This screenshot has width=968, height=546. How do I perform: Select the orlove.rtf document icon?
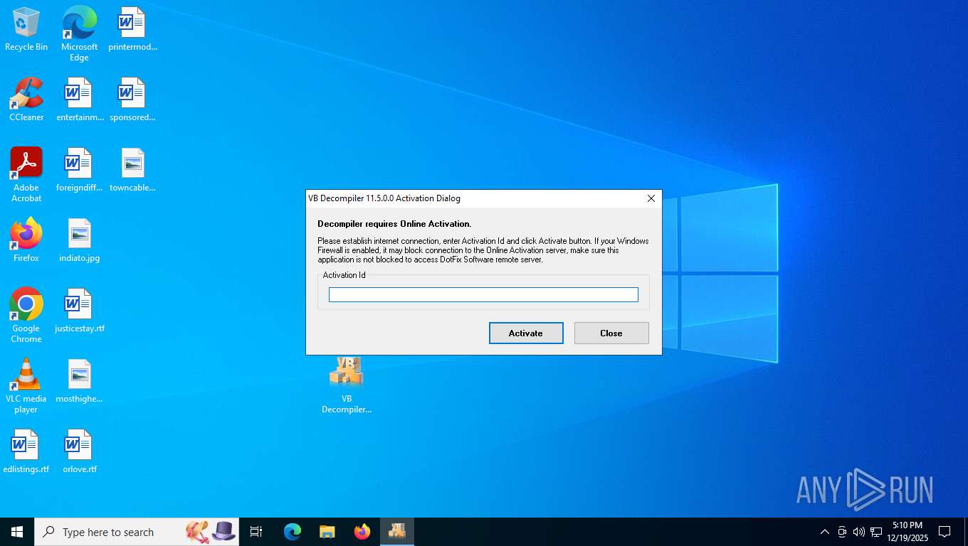[x=79, y=452]
